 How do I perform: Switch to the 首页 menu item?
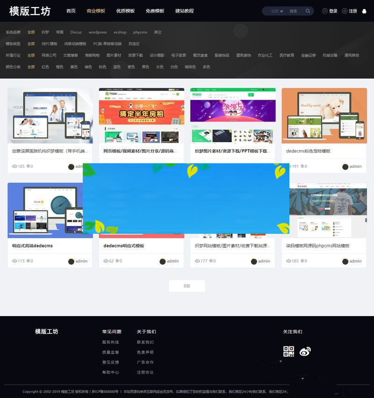[x=71, y=10]
